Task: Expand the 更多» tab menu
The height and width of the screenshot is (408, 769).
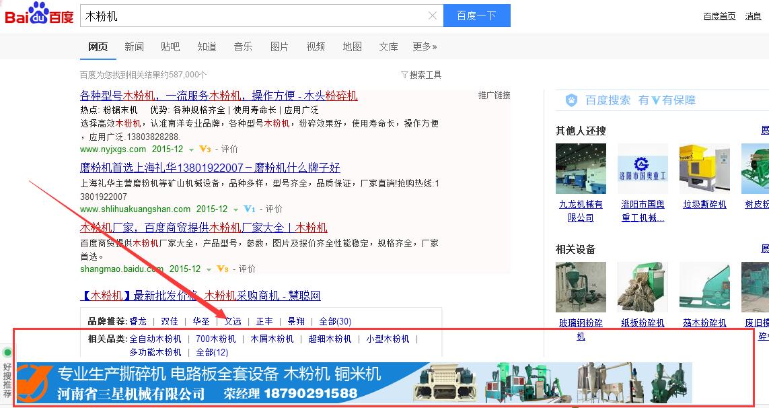Action: point(425,46)
